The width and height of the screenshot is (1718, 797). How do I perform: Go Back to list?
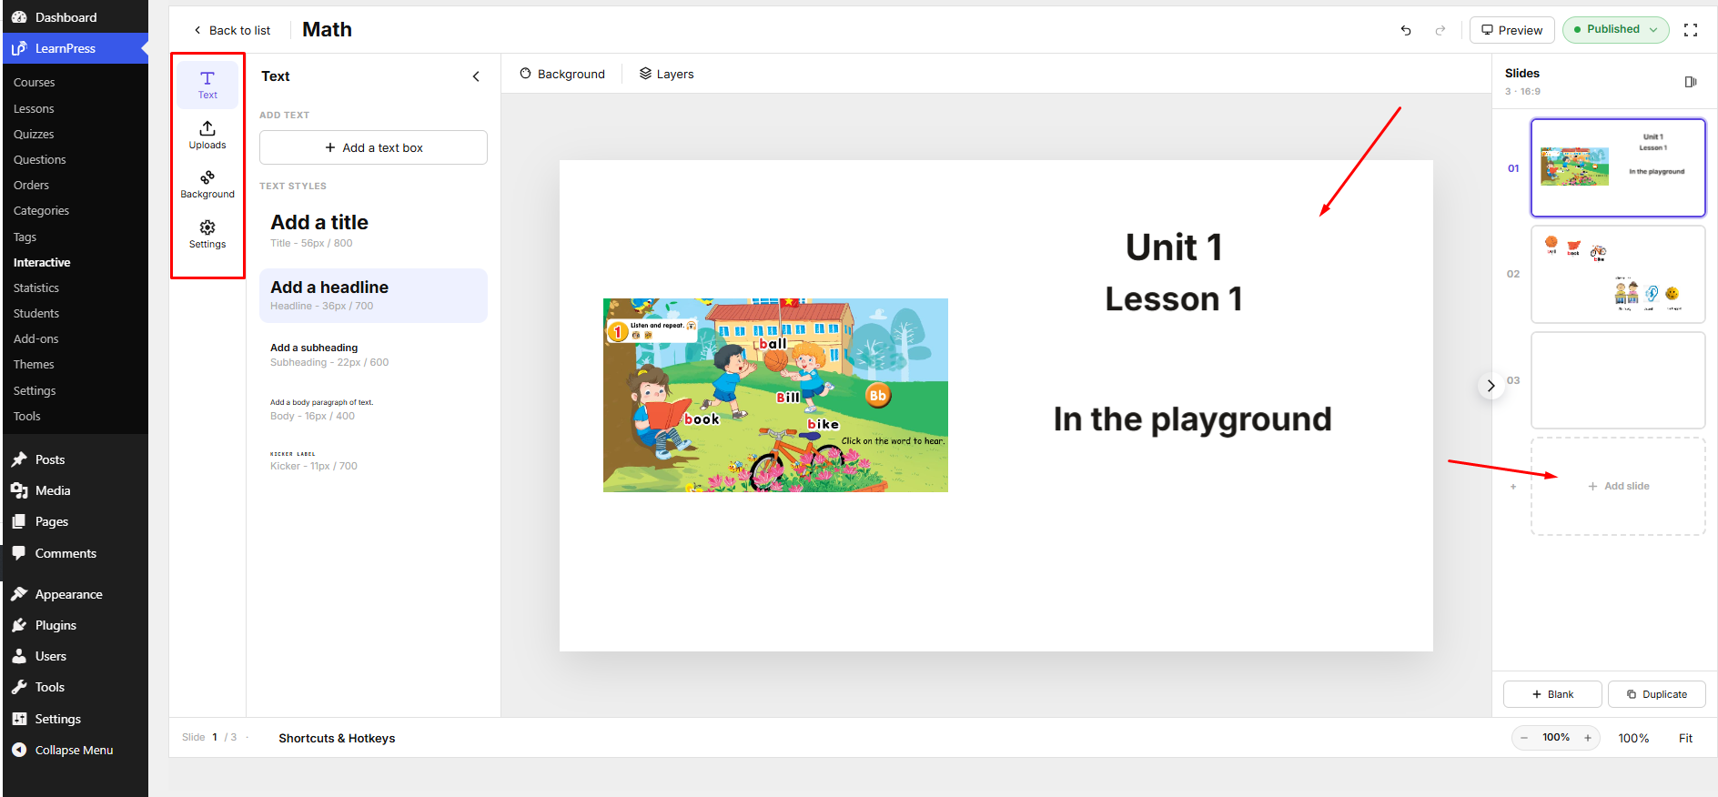(232, 30)
